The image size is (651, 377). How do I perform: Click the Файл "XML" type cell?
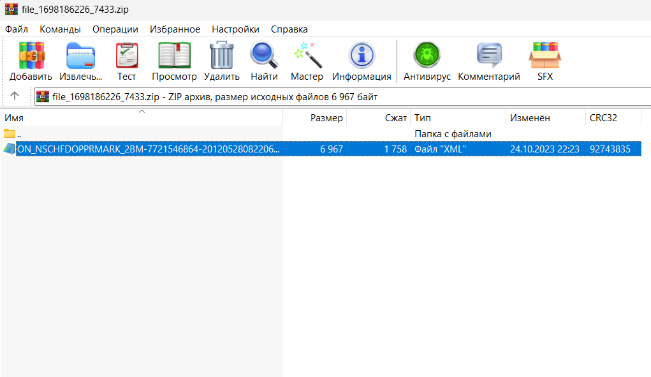pos(440,149)
